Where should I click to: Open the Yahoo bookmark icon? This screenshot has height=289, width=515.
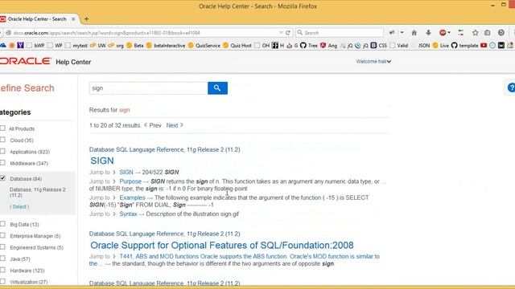tap(20, 46)
